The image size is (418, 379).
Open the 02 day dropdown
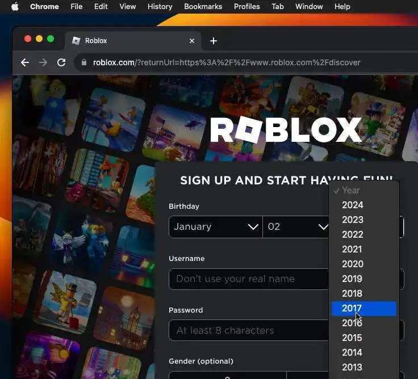[296, 226]
